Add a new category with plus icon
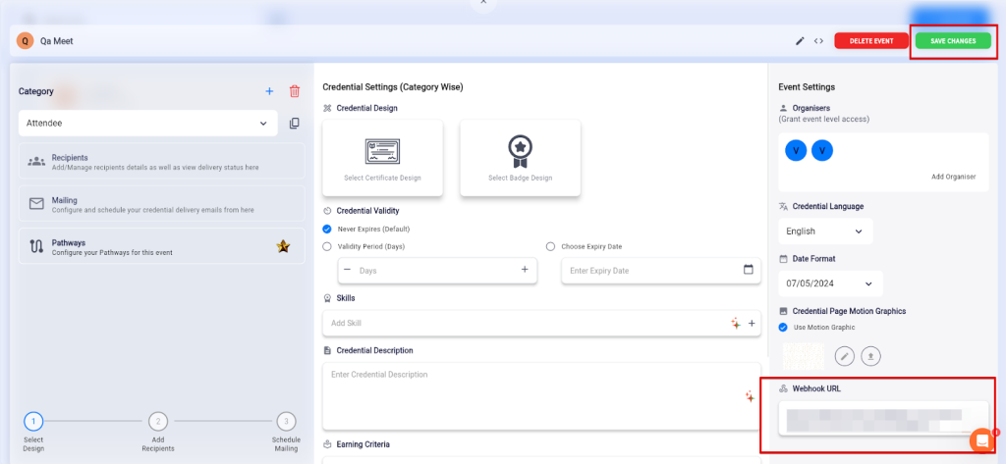Image resolution: width=1006 pixels, height=464 pixels. [x=269, y=91]
